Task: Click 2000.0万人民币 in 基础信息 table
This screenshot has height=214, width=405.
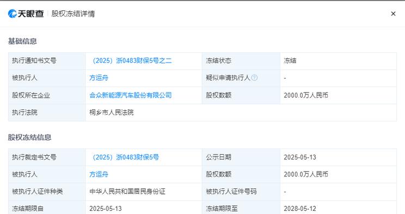Action: click(306, 95)
